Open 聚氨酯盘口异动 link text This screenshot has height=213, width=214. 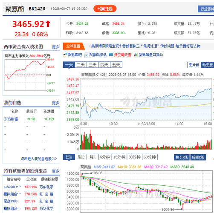point(151,55)
